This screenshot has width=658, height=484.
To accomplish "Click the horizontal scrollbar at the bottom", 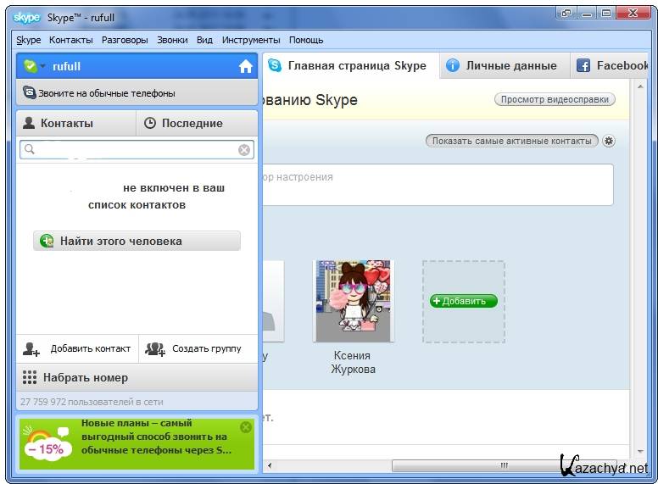I will 504,465.
